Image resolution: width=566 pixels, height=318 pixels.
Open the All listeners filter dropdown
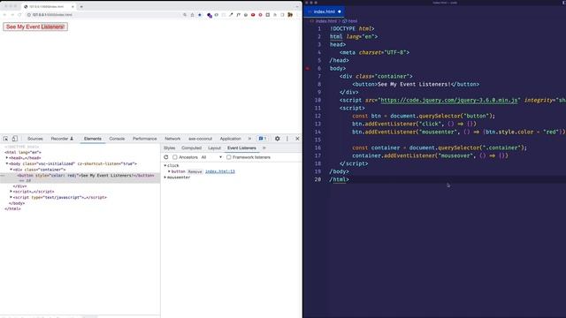click(211, 157)
